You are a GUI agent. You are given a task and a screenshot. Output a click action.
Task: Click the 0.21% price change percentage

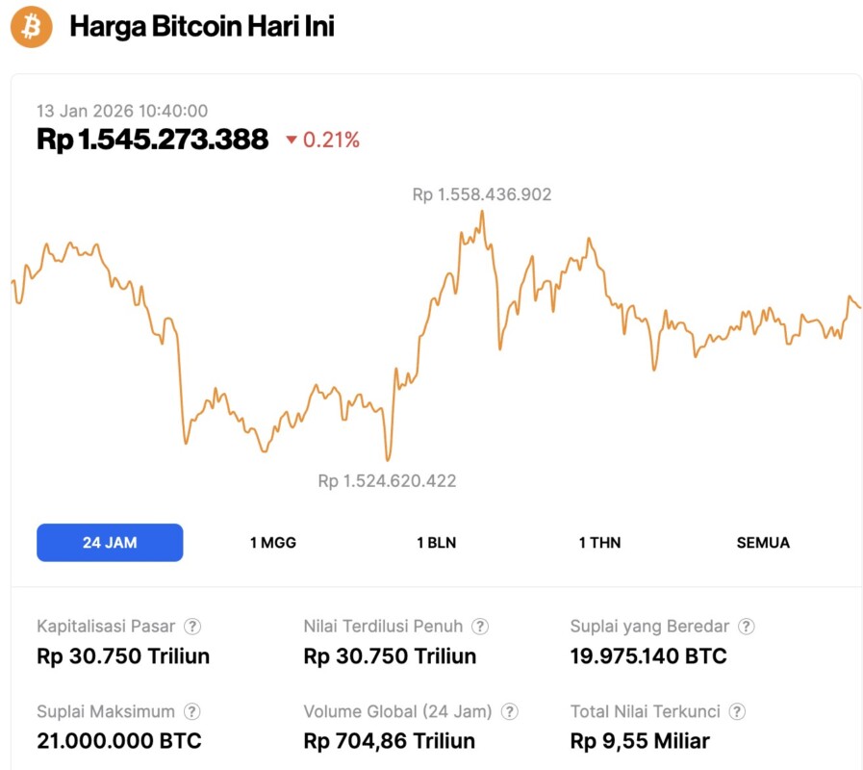click(x=331, y=141)
